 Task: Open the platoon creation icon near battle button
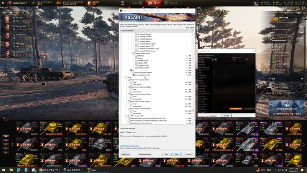[140, 3]
